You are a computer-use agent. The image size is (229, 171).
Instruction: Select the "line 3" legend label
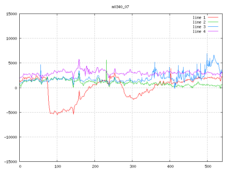click(199, 27)
